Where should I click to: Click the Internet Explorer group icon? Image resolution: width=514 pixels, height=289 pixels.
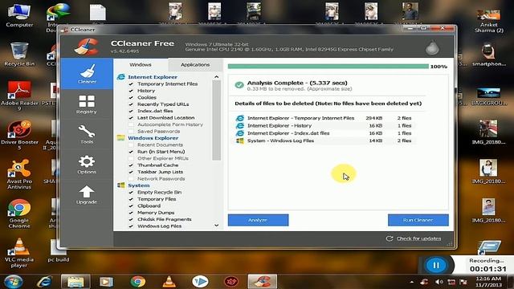(x=121, y=77)
